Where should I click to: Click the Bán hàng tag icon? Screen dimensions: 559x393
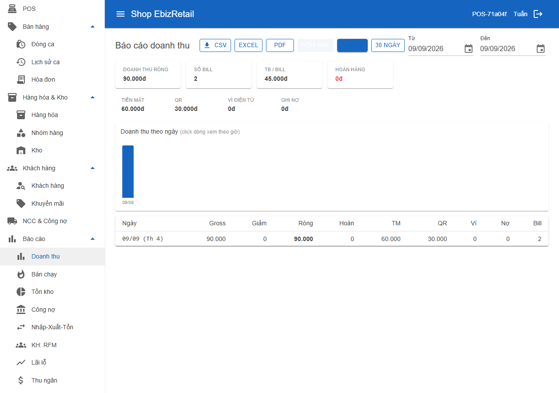point(12,27)
